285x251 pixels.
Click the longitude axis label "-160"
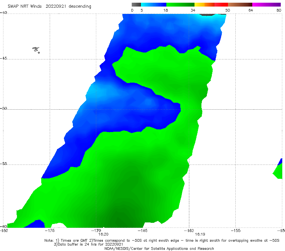[x=189, y=231]
